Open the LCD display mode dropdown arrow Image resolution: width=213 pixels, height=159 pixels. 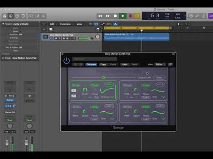point(185,16)
